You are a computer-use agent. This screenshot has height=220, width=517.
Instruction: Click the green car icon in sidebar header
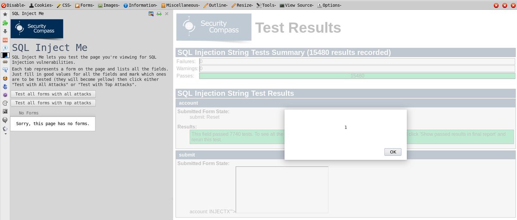(159, 14)
